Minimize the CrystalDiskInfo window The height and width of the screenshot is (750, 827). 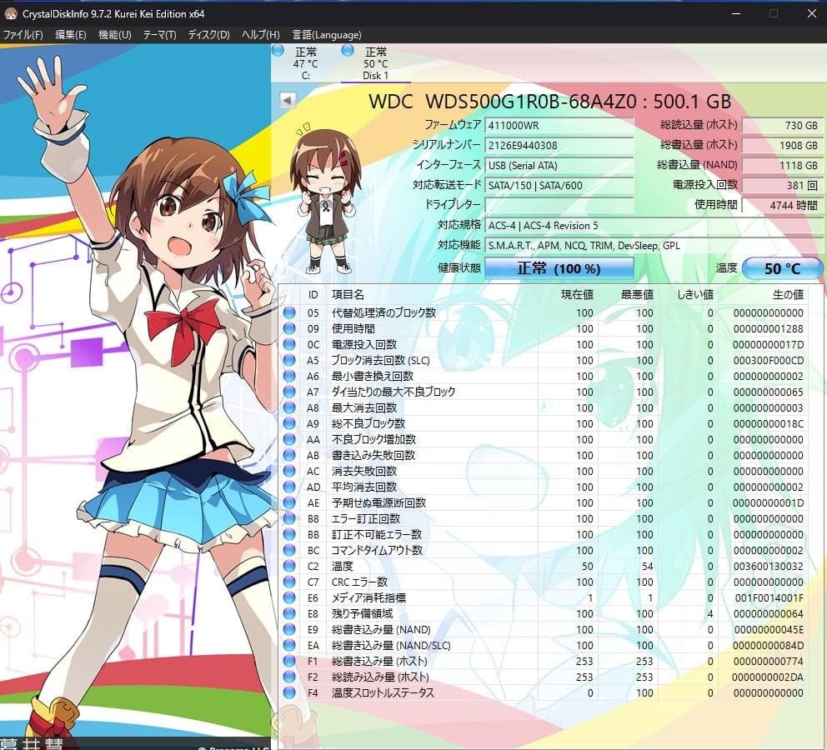click(x=736, y=13)
